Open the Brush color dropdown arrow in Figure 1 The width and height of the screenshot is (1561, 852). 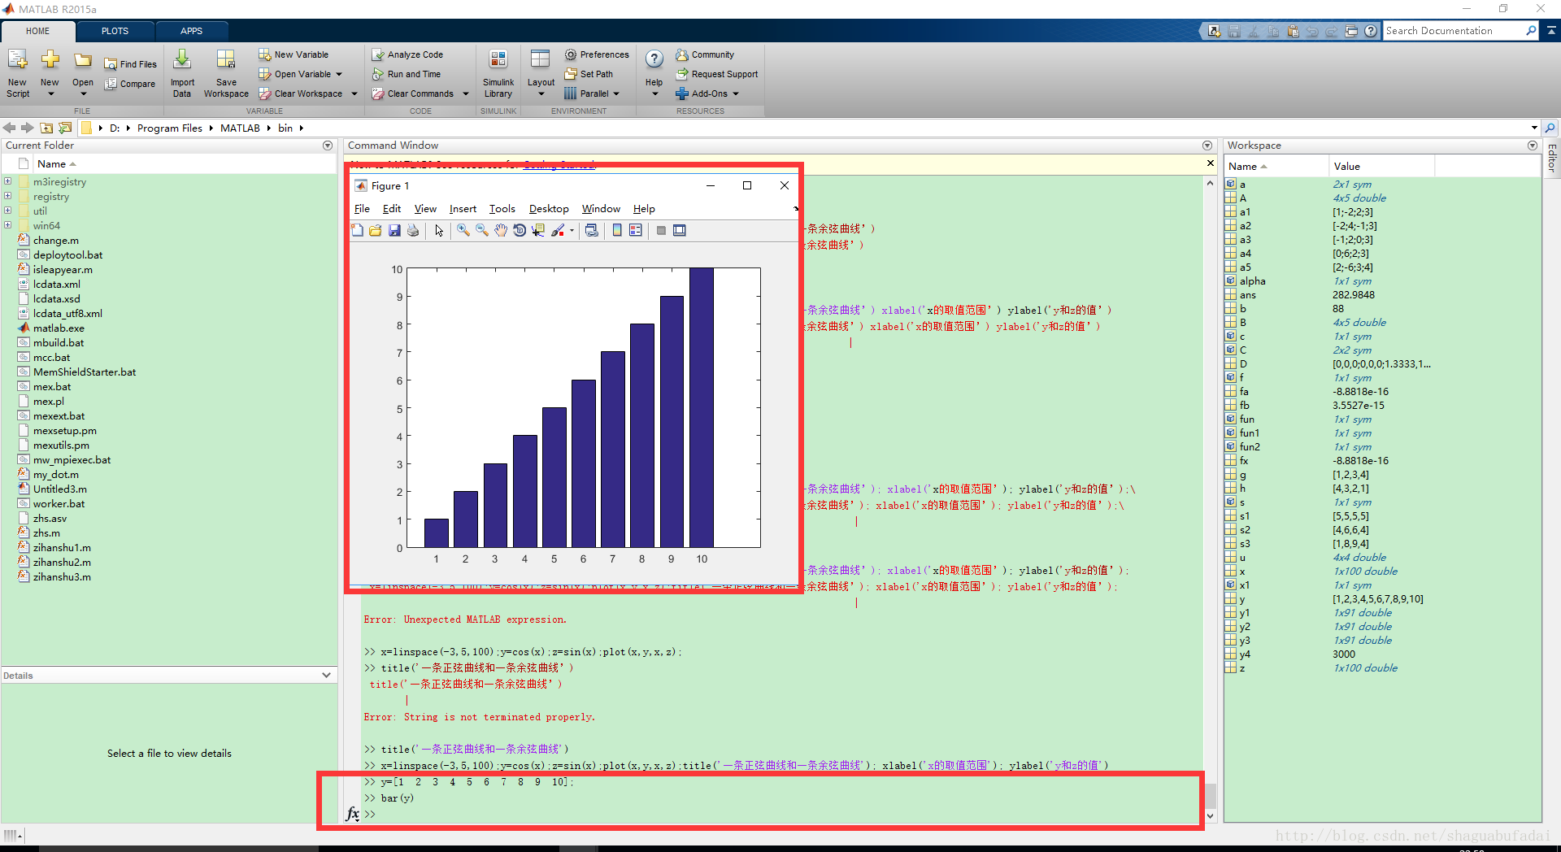pos(572,231)
